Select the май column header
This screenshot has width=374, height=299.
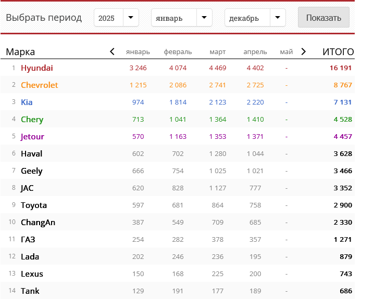(x=286, y=52)
